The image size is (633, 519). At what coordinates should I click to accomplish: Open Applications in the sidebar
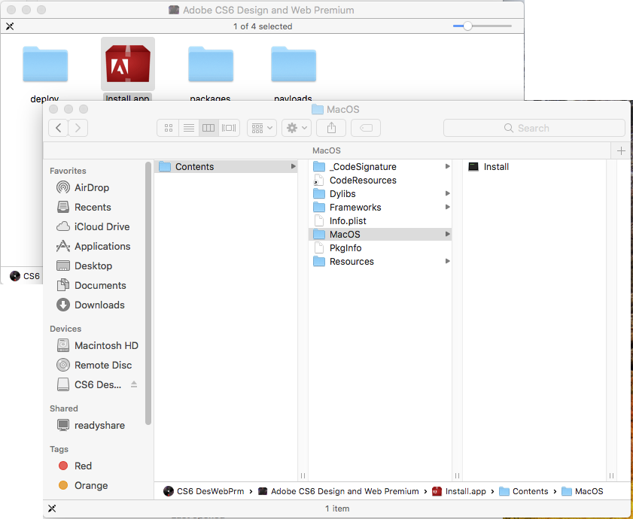pos(102,246)
